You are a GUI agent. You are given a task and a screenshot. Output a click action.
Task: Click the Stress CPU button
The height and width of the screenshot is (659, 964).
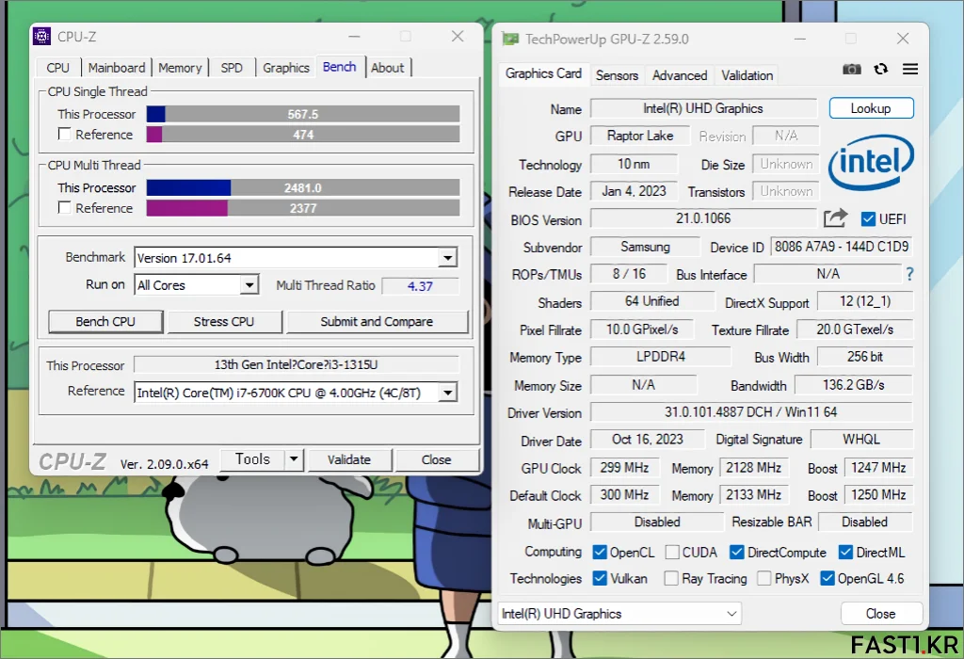pyautogui.click(x=224, y=322)
